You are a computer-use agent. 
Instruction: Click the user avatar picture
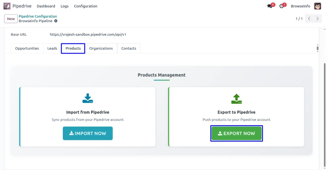coord(318,6)
